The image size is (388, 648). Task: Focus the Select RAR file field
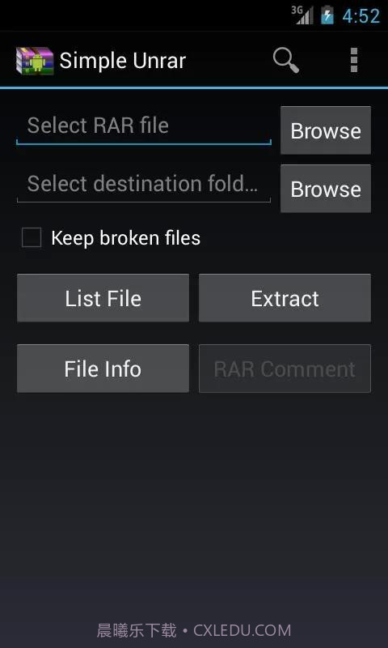(144, 126)
